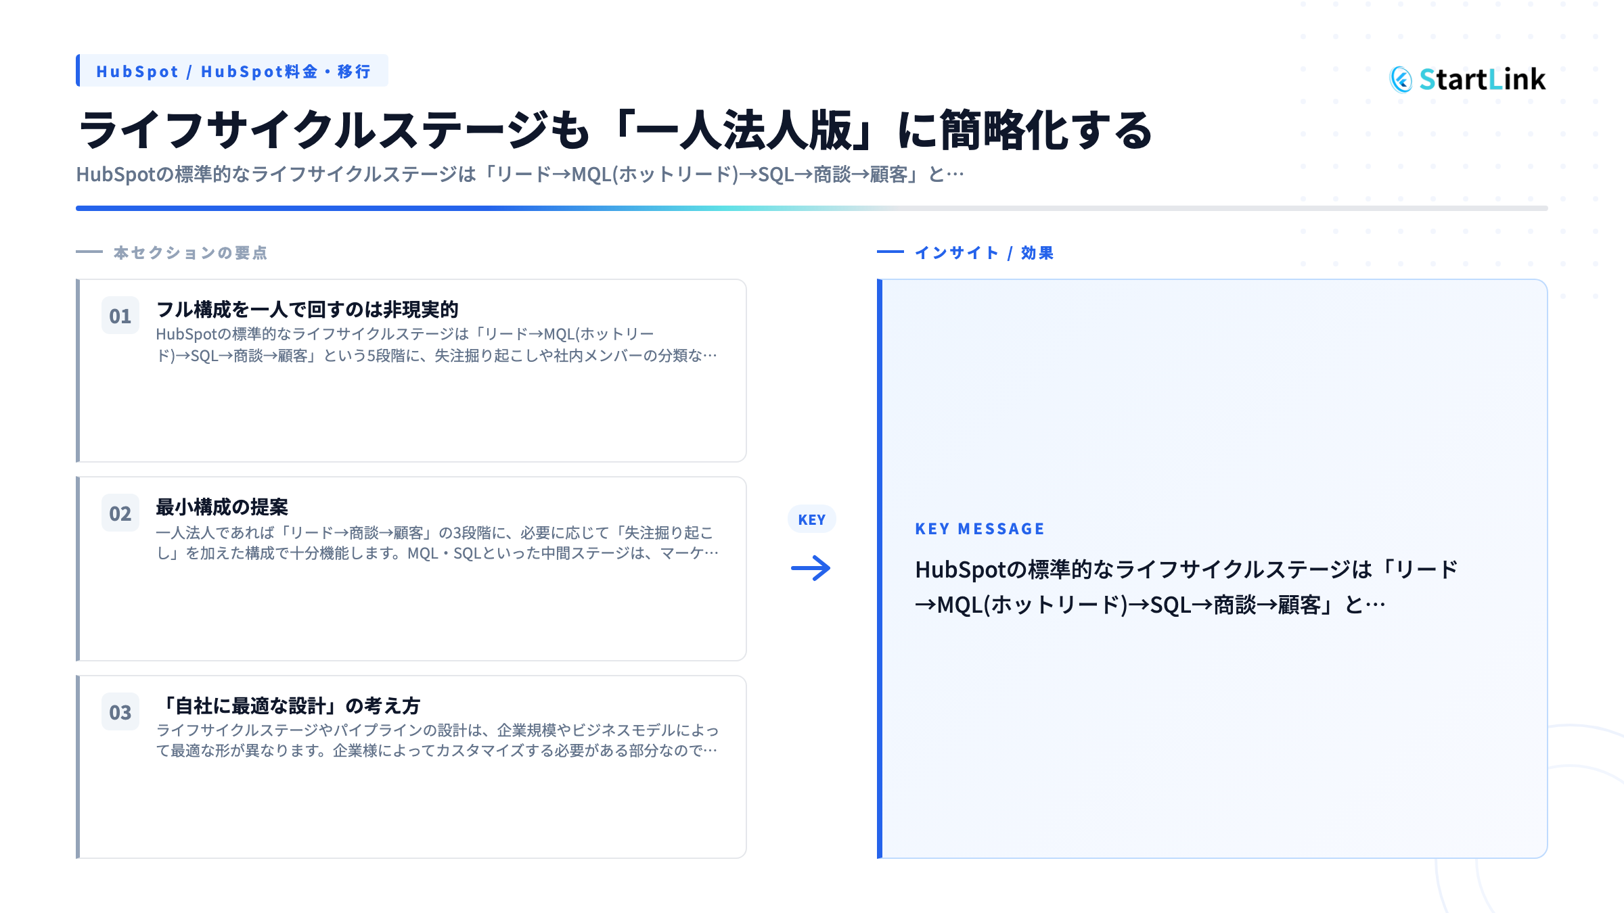Click card 02 description starting 一人法人であれば
The width and height of the screenshot is (1624, 913).
coord(437,542)
